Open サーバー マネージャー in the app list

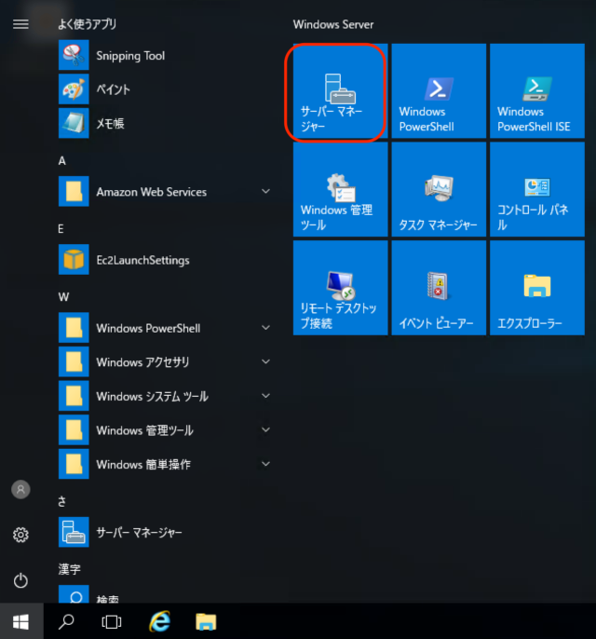[165, 532]
